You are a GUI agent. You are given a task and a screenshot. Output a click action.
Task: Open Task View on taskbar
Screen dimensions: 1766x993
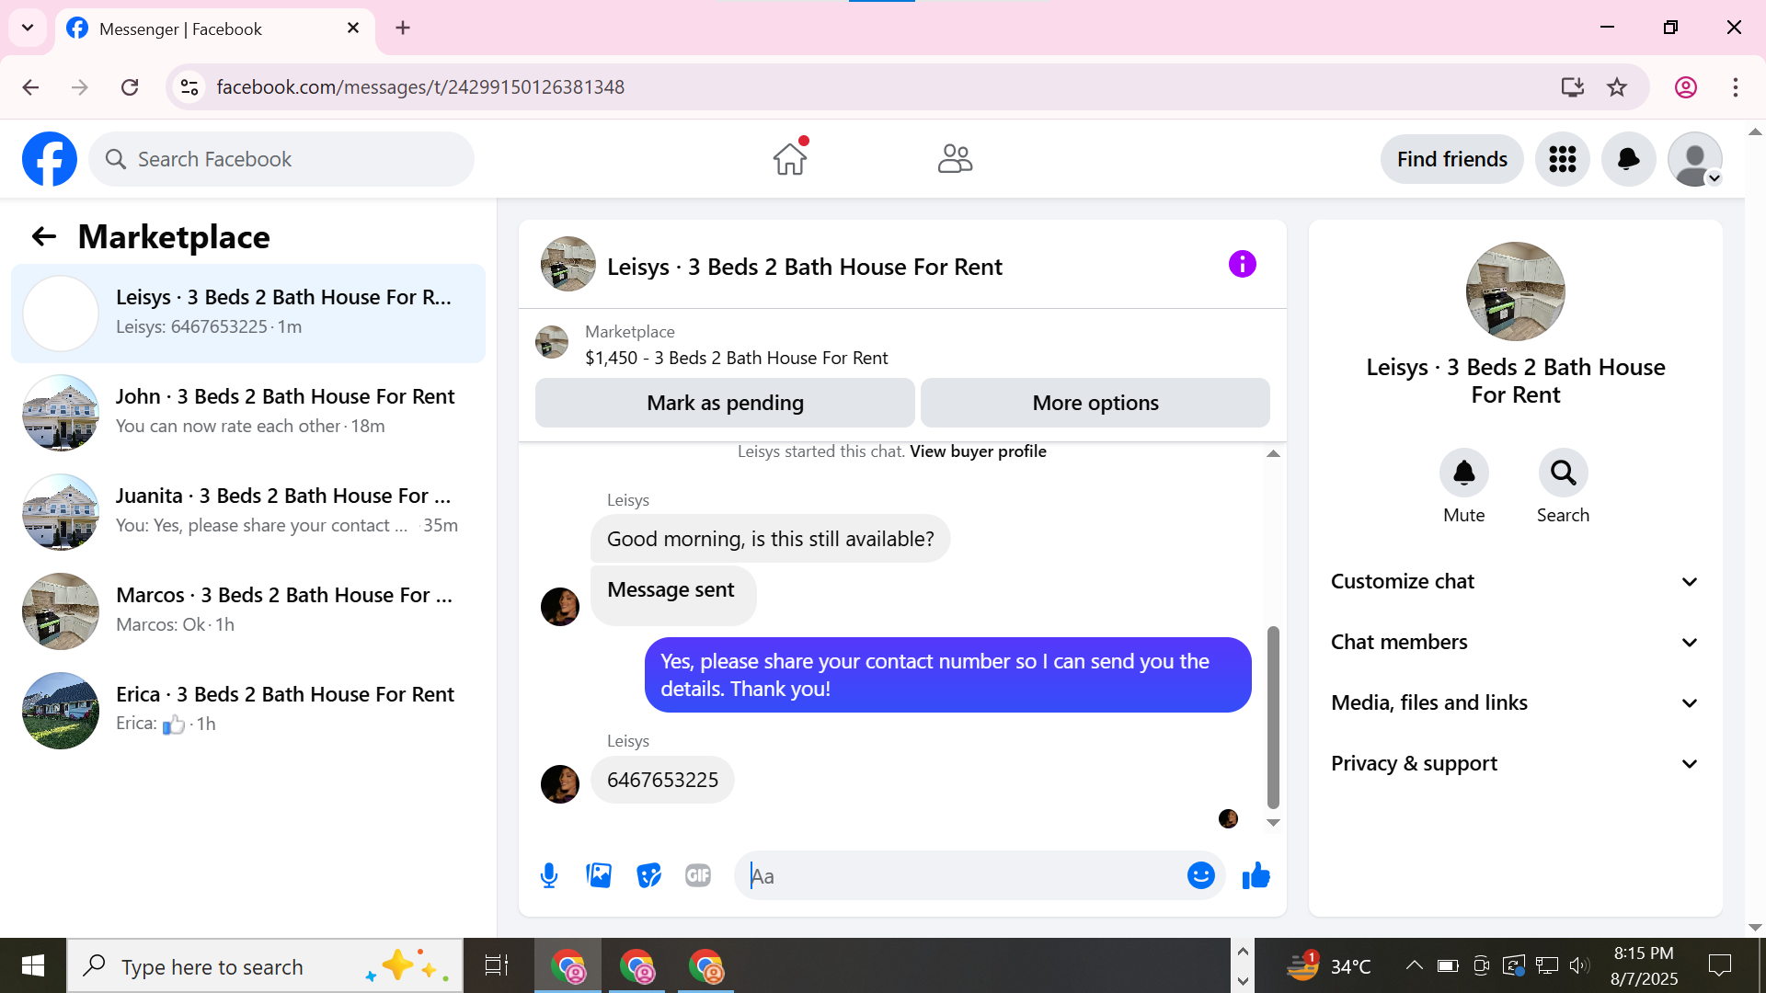coord(497,965)
